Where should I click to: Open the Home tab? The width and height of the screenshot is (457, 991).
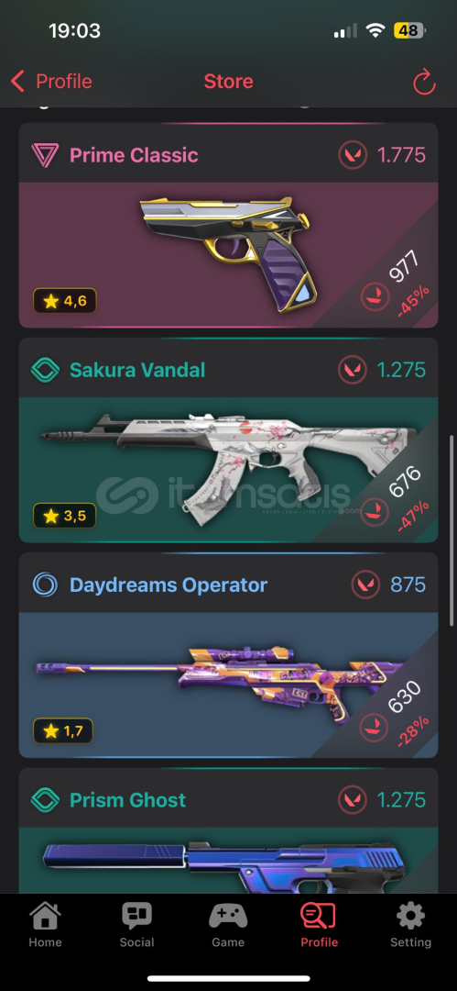pos(46,925)
